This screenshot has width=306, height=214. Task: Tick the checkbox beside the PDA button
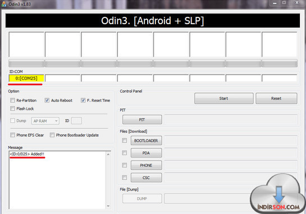click(x=124, y=153)
